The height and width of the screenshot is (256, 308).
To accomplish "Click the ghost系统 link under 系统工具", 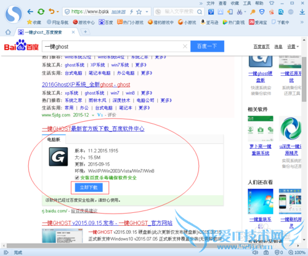I will tap(75, 65).
